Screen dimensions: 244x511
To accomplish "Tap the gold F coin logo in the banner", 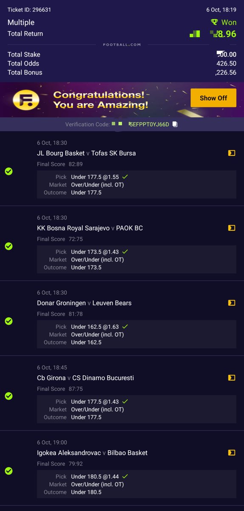I will coord(26,100).
